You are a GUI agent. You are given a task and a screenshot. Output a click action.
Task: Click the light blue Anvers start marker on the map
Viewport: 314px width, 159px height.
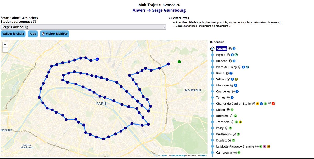(97, 59)
